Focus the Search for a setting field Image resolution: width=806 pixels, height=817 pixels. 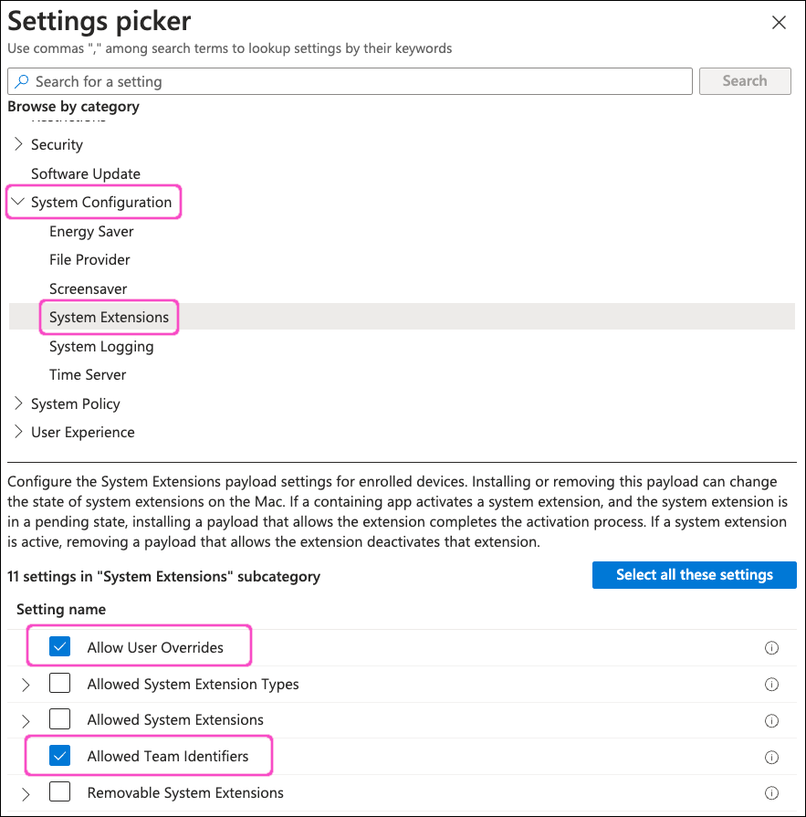(356, 81)
